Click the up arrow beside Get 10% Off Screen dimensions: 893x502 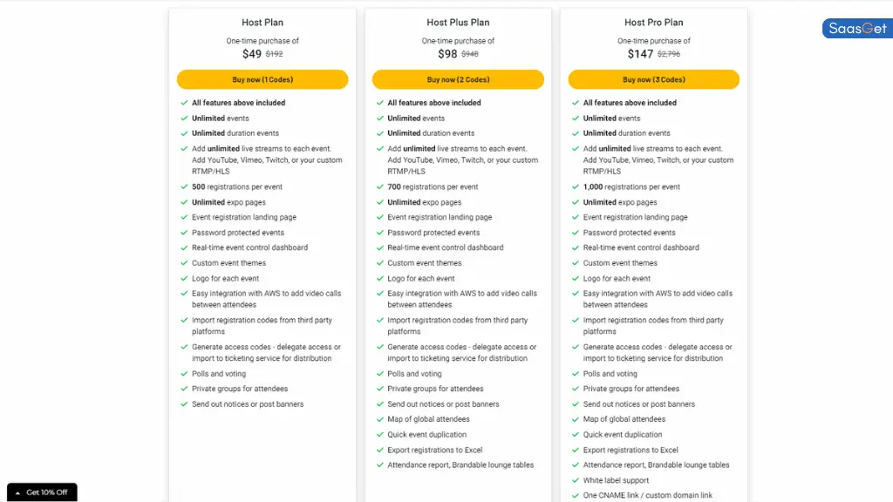click(x=17, y=493)
